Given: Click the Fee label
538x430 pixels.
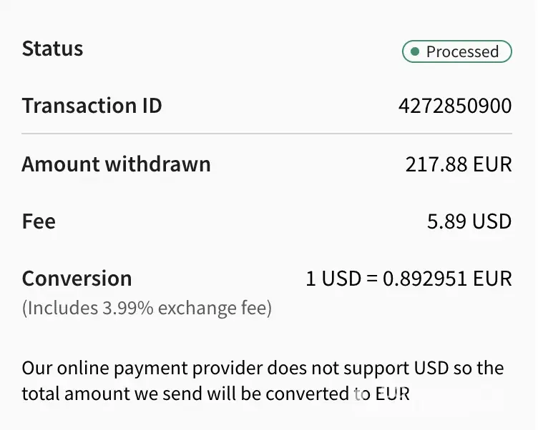Looking at the screenshot, I should (x=39, y=221).
